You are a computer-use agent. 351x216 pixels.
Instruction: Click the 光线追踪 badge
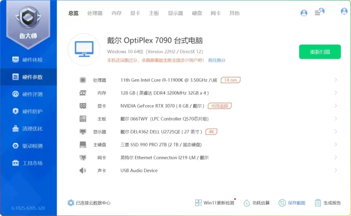220,106
